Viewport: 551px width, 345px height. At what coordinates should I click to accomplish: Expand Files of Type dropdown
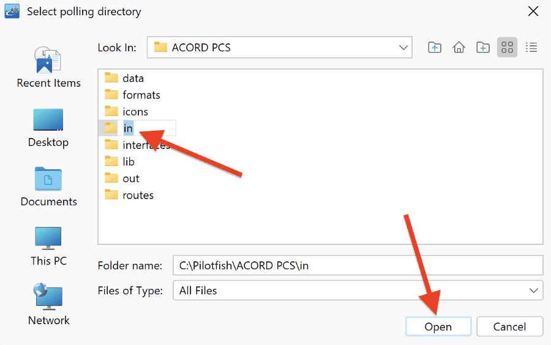point(358,290)
